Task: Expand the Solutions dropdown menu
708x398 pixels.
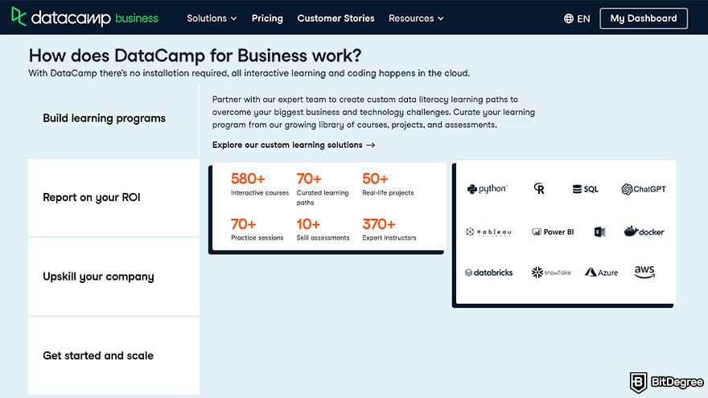Action: pyautogui.click(x=212, y=18)
